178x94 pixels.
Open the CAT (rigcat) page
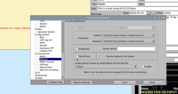pyautogui.click(x=46, y=40)
